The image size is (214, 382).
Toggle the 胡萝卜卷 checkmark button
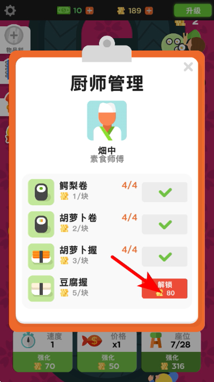coord(164,224)
